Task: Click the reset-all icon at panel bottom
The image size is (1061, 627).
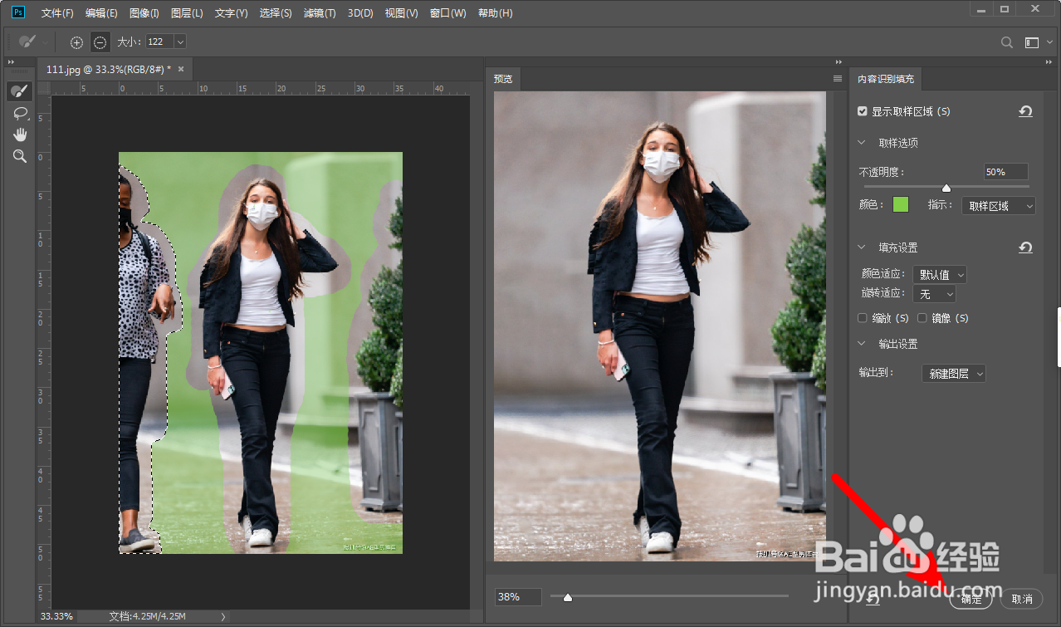Action: tap(873, 599)
